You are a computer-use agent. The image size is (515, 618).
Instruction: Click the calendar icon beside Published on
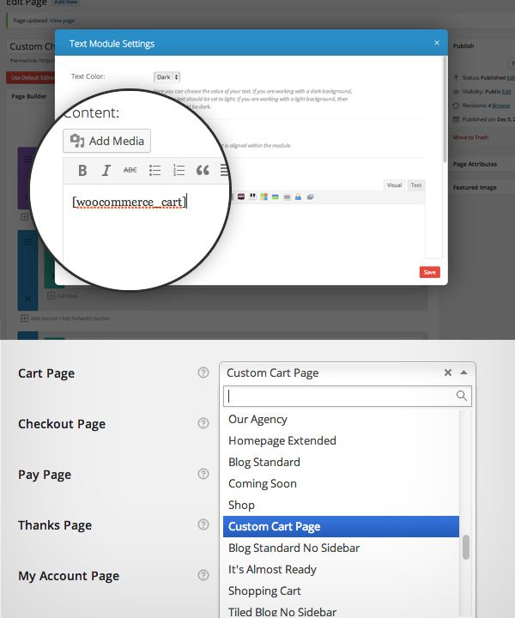point(456,119)
